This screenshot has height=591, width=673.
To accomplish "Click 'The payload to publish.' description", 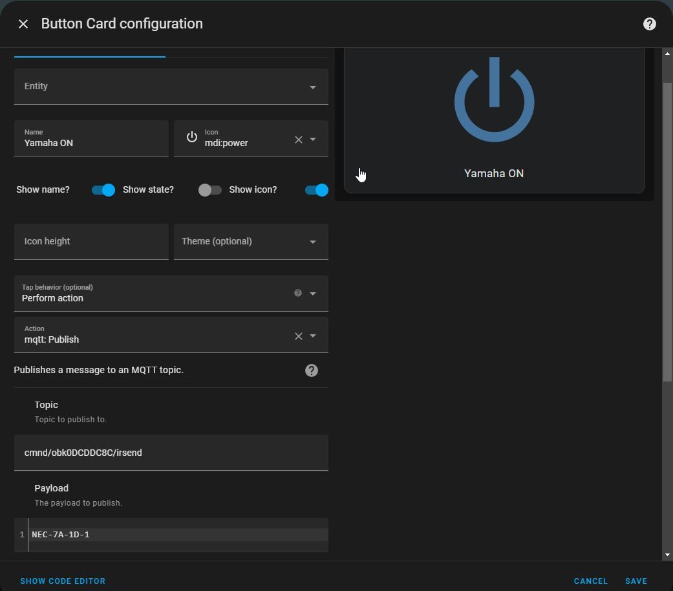I will [78, 502].
